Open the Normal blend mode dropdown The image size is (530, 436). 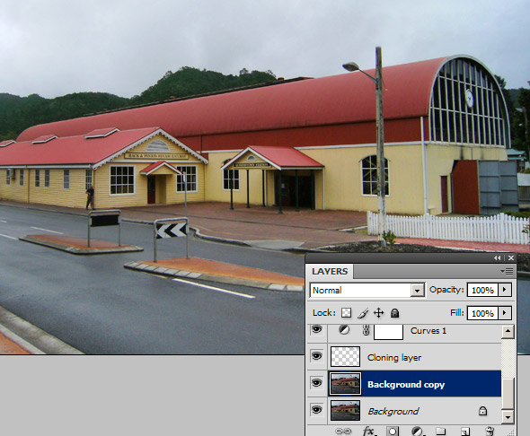pos(367,290)
